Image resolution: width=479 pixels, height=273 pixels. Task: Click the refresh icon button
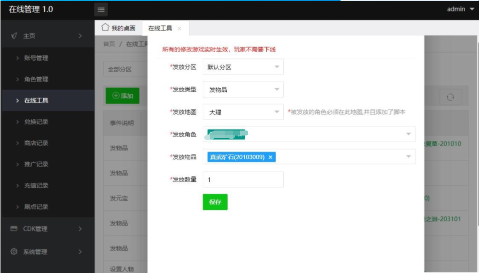(450, 97)
